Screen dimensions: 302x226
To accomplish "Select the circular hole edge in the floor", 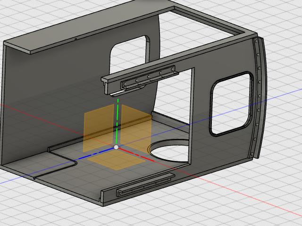I will [169, 151].
